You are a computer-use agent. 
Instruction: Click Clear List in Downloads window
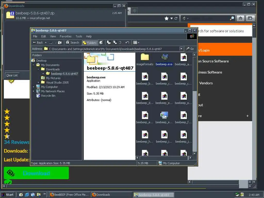click(12, 75)
